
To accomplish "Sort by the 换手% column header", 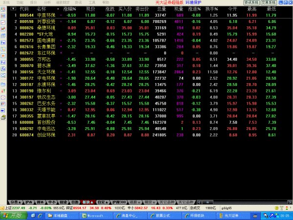I will click(211, 9).
